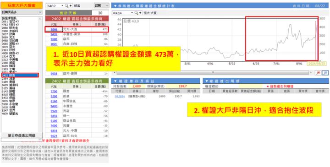Open broker link 5920 元富

point(54,111)
